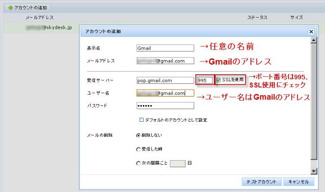This screenshot has width=325, height=192.
Task: Click the メールアドレス column header in the list
Action: [40, 18]
